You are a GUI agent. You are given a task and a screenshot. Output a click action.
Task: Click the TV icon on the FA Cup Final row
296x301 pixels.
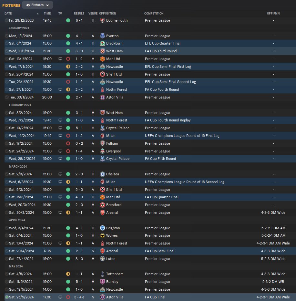[60, 297]
